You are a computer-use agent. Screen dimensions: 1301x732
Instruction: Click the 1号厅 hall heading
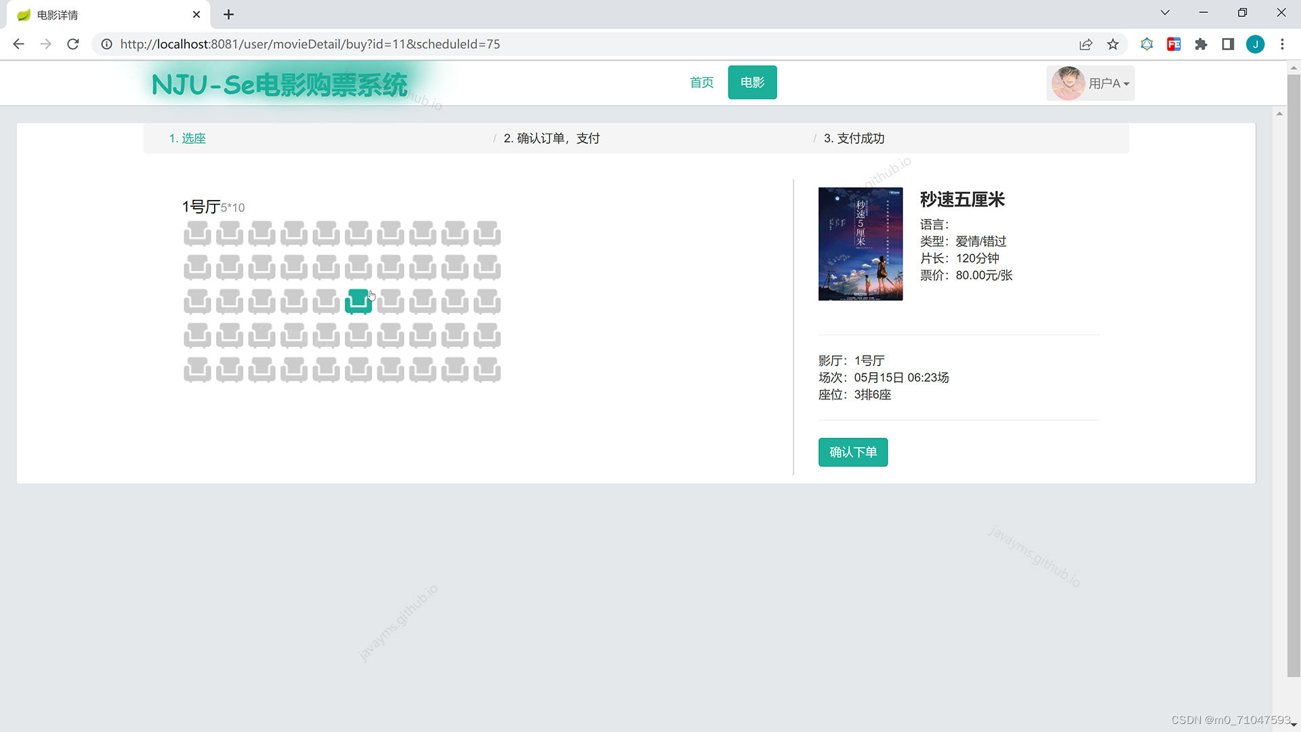pos(201,207)
